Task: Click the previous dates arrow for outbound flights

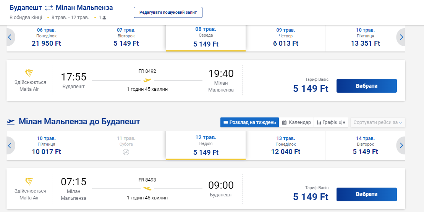Action: click(10, 37)
